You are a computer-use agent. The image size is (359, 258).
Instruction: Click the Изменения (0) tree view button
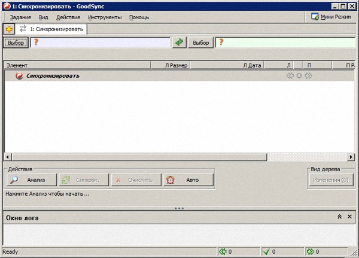pos(331,180)
